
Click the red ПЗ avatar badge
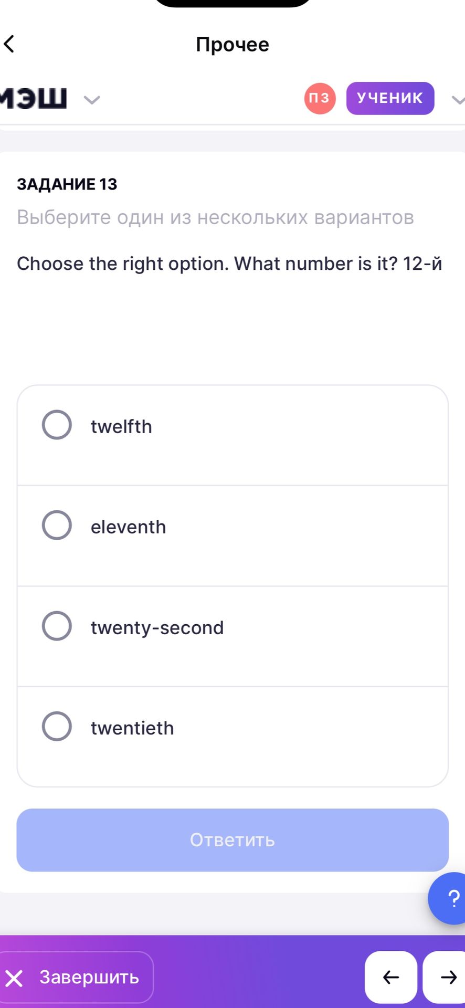click(x=320, y=98)
